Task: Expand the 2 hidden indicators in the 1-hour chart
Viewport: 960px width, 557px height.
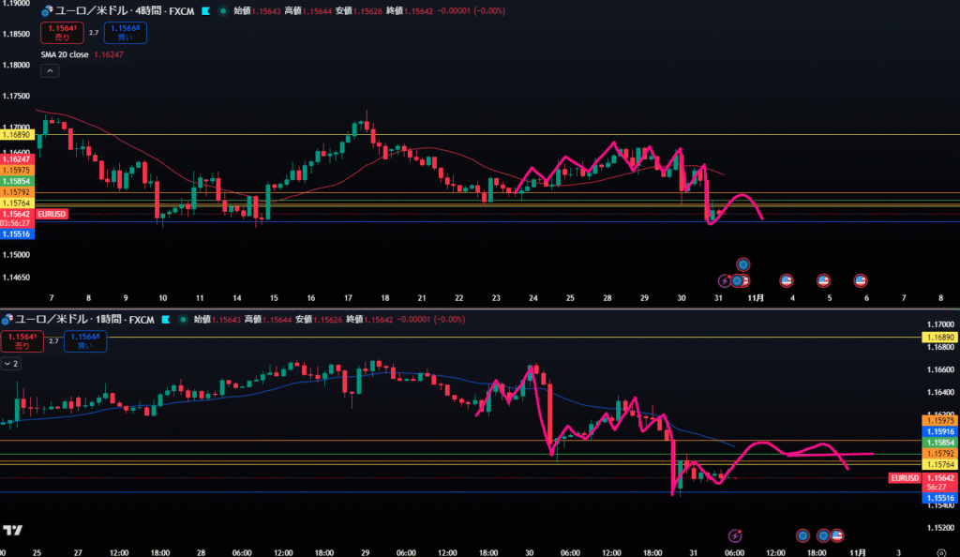Action: [x=11, y=364]
